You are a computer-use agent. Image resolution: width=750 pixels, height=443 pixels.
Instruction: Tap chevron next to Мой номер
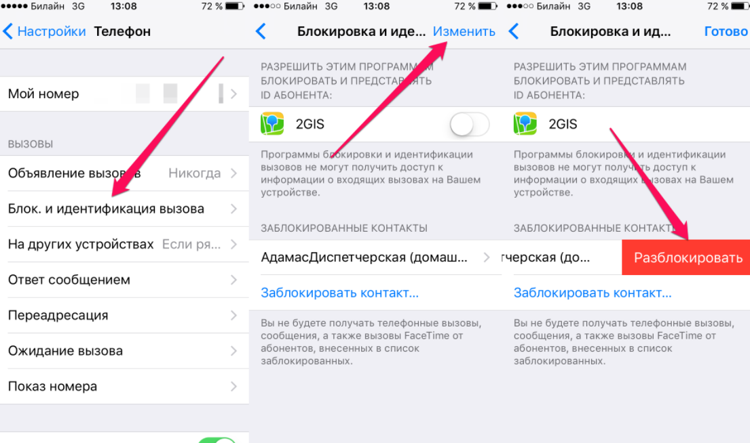pos(234,94)
